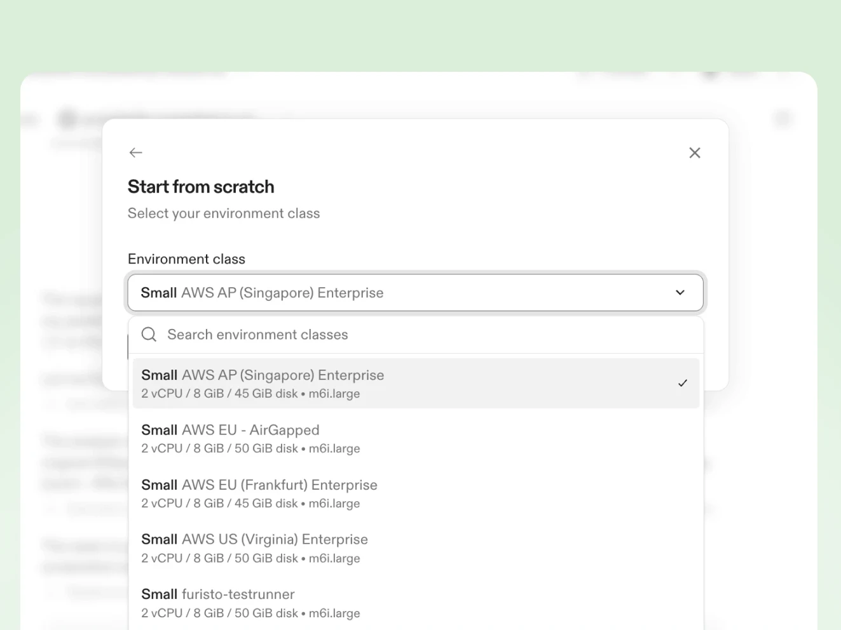Screen dimensions: 841x630
Task: Select Small AWS AP (Singapore) Enterprise option
Action: (416, 384)
